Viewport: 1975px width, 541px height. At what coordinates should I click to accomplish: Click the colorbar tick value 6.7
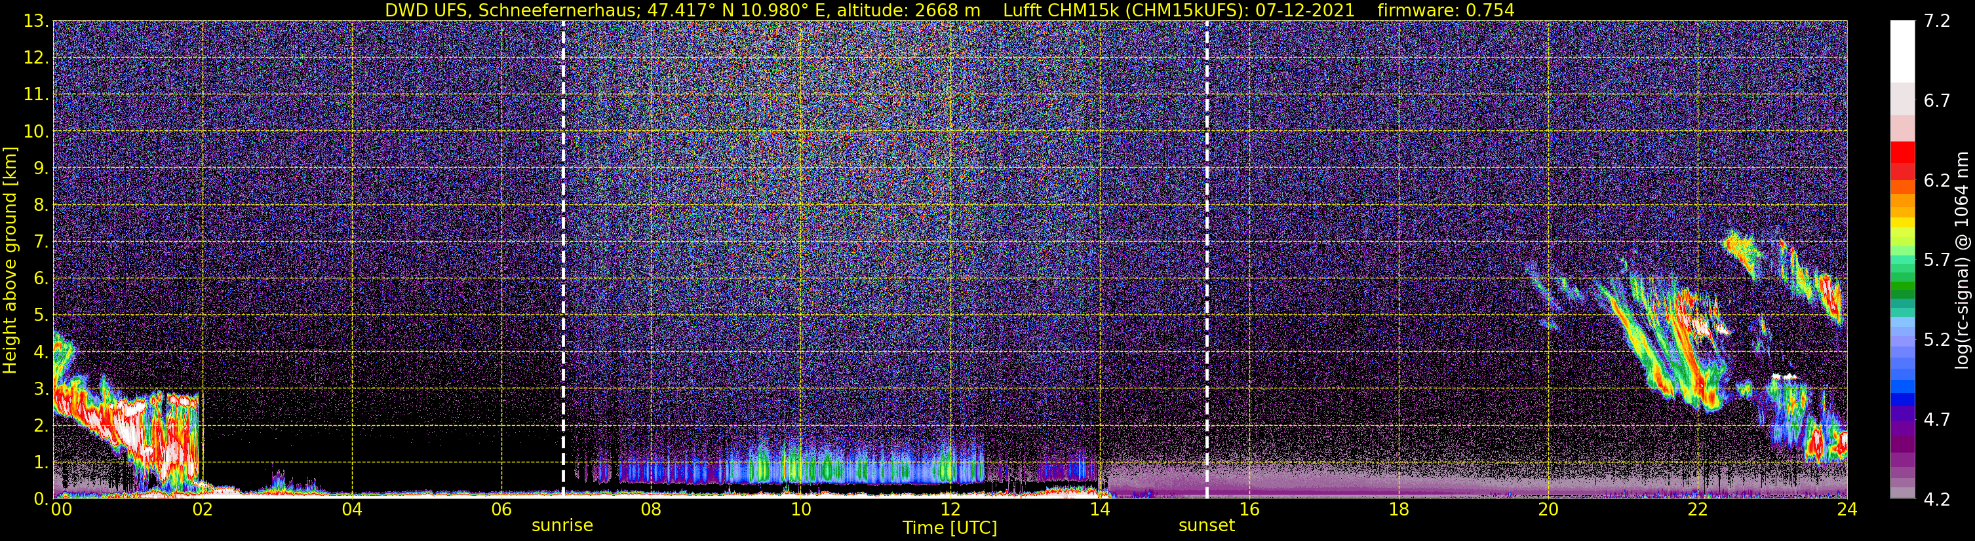click(1936, 101)
